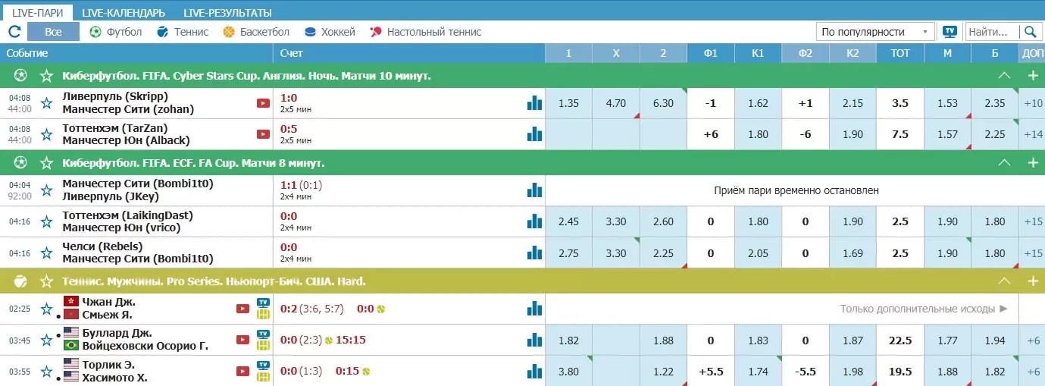Screen dimensions: 1045x386
Task: Expand +15 markets for Тоттенхэм (LaikingDast)
Action: click(x=1032, y=221)
